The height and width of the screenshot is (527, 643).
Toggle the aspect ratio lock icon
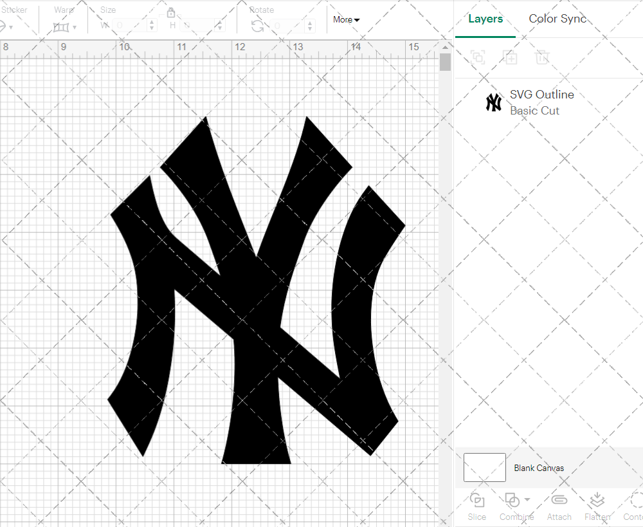click(x=171, y=13)
